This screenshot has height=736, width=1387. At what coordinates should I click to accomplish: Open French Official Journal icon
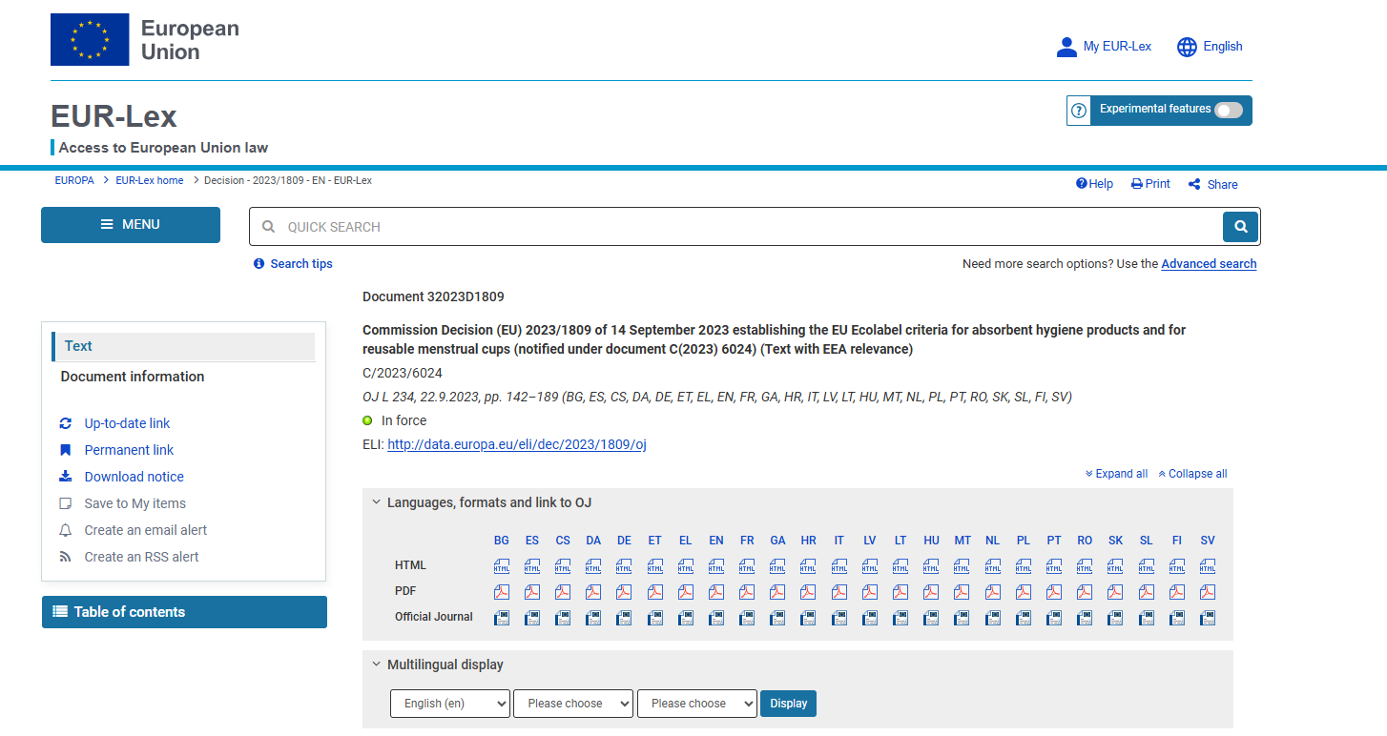pyautogui.click(x=747, y=618)
